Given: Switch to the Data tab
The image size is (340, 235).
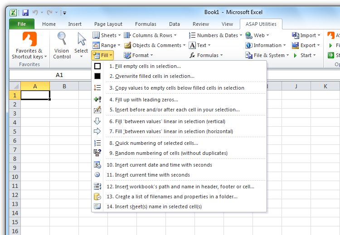Looking at the screenshot, I should click(x=175, y=24).
